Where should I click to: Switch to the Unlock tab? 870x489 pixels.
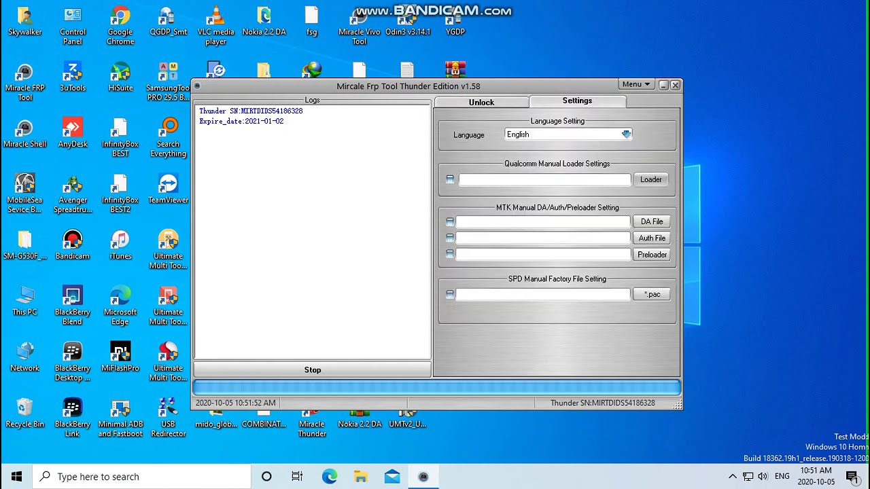coord(481,102)
